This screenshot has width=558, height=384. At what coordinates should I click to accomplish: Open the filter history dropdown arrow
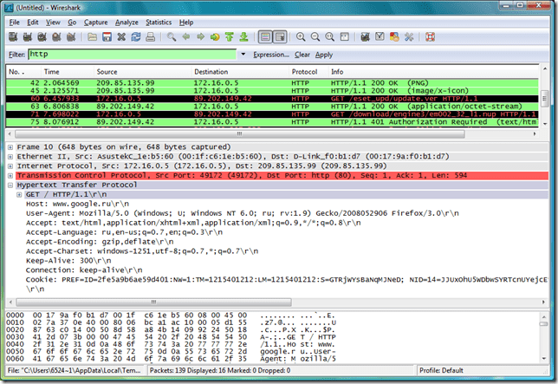coord(243,55)
